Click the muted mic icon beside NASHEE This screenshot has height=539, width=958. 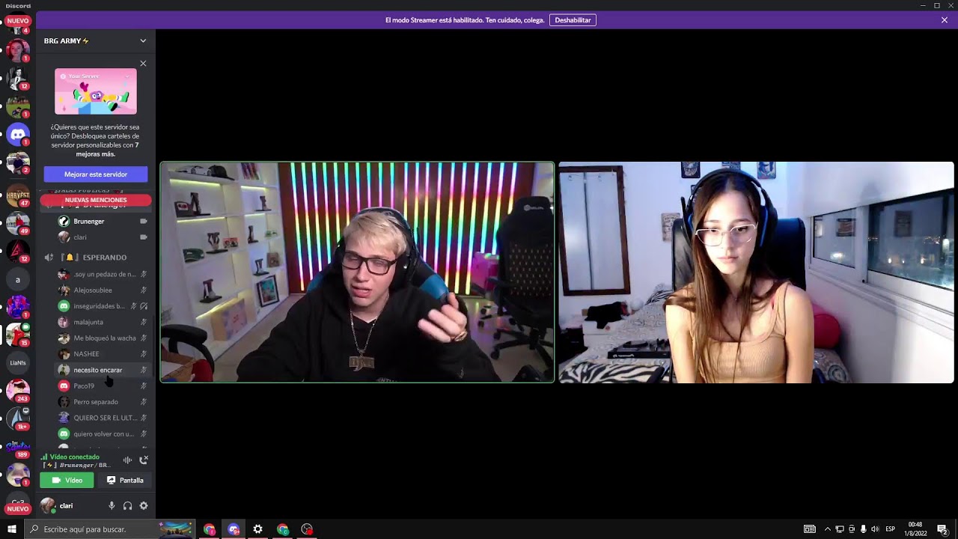pos(144,354)
